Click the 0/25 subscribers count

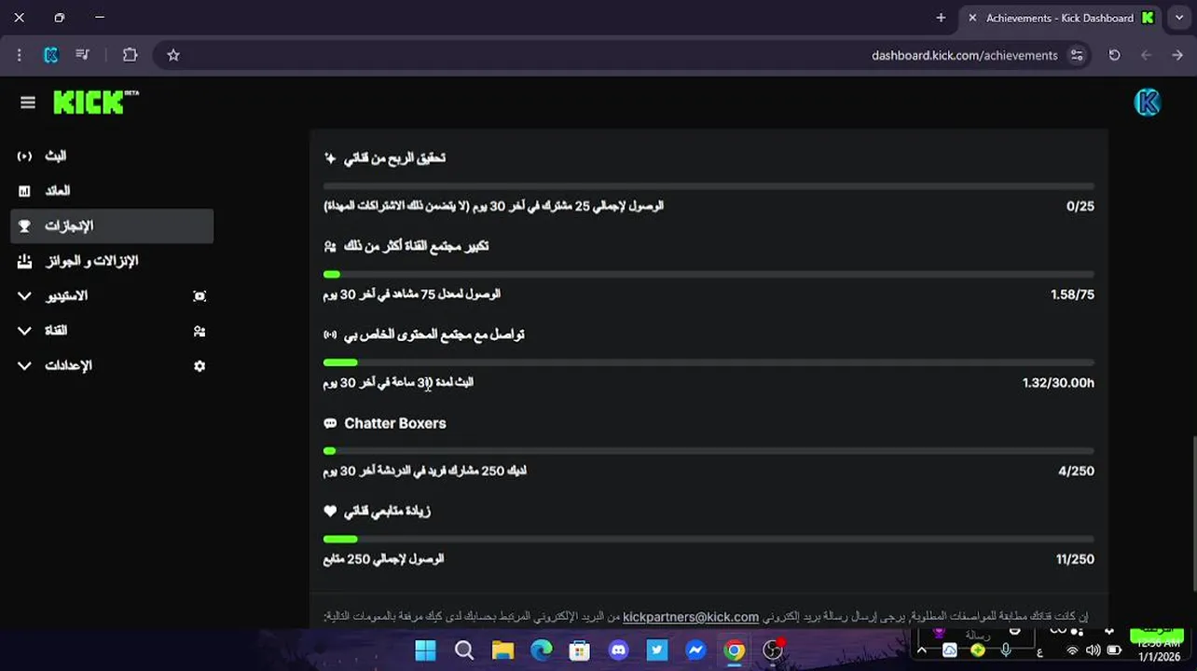coord(1080,206)
